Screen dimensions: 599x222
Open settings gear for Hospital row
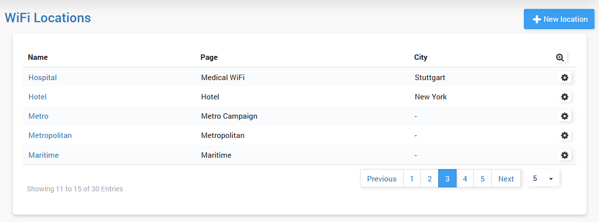pos(564,78)
